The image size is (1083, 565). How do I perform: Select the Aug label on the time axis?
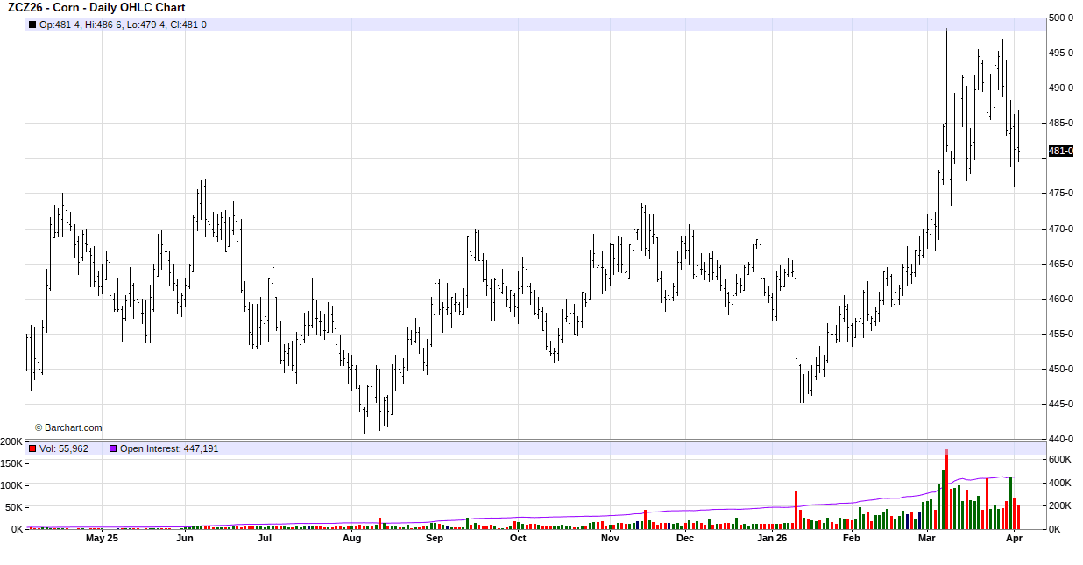coord(351,539)
